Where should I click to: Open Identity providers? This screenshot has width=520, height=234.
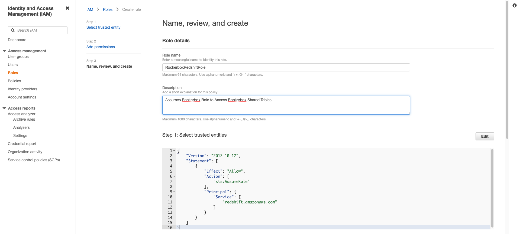pos(22,89)
